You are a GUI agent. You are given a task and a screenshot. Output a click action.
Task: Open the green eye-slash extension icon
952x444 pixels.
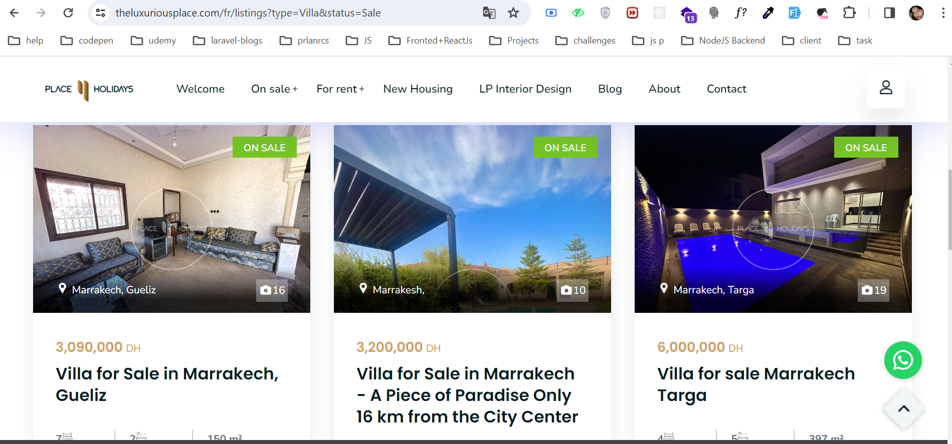578,13
